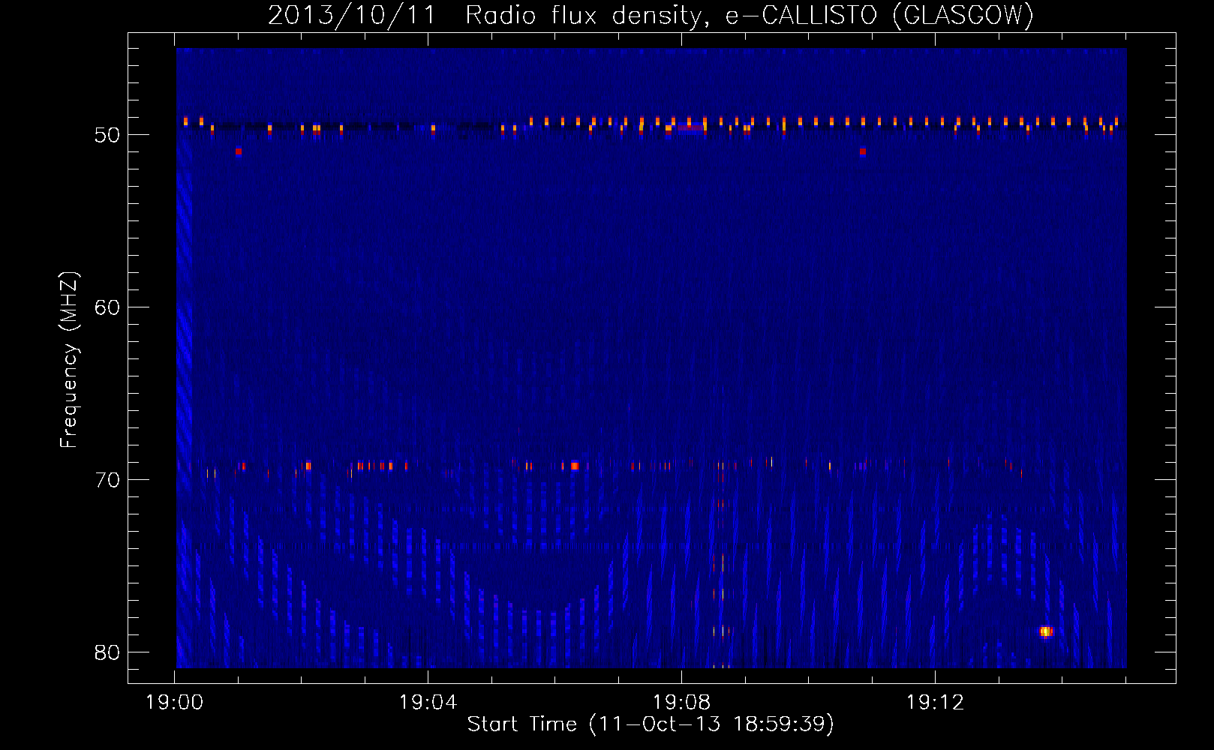This screenshot has width=1214, height=750.
Task: Click the 60 frequency tick label
Action: [x=107, y=307]
